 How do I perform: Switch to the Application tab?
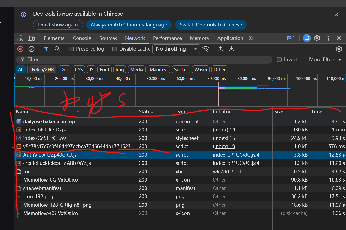(230, 38)
